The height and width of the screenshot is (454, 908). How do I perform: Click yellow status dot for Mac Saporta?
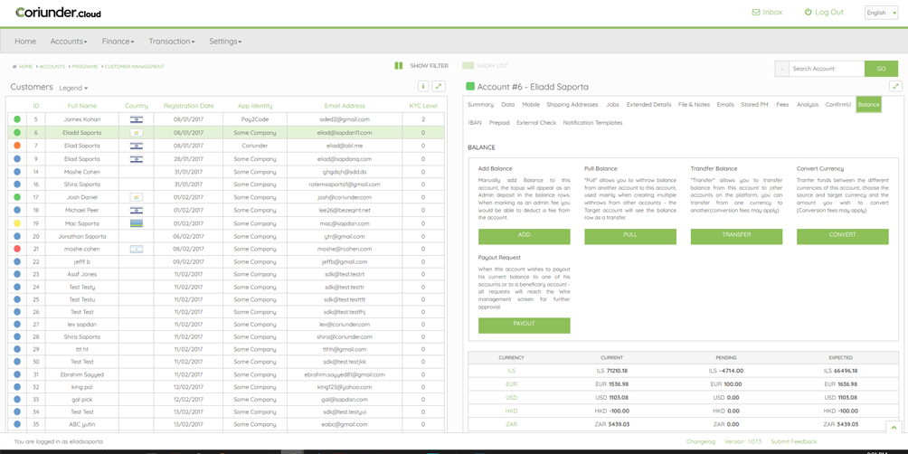17,223
